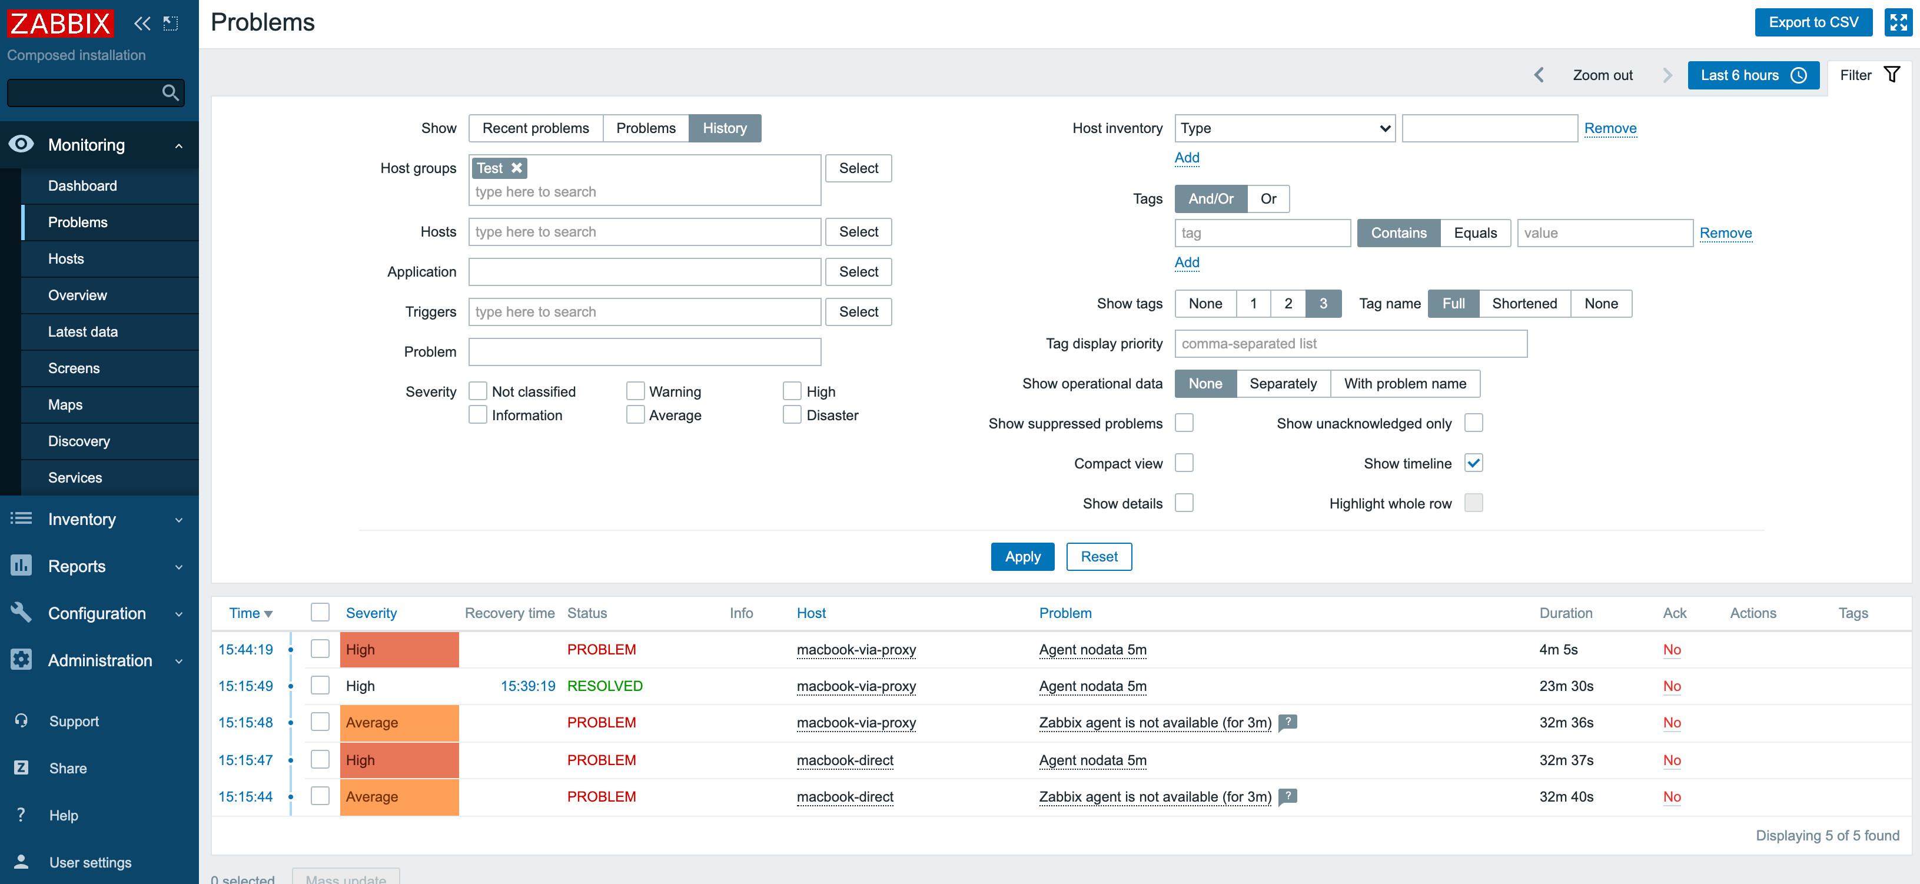Screen dimensions: 1920x884
Task: Click the Configuration wrench icon
Action: click(21, 612)
